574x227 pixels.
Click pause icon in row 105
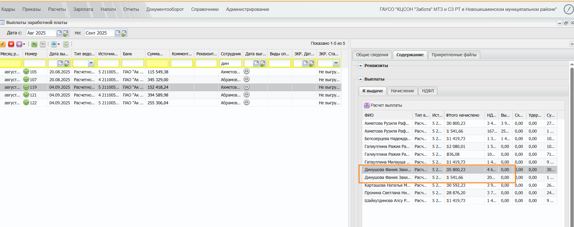(x=247, y=72)
